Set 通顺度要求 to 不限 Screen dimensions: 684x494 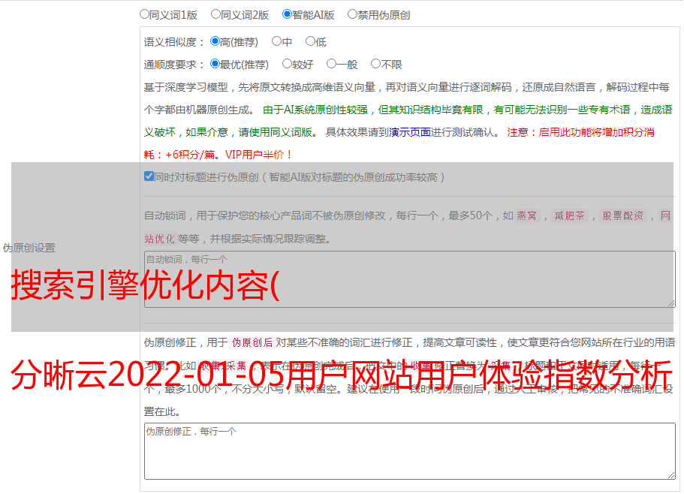click(x=375, y=64)
